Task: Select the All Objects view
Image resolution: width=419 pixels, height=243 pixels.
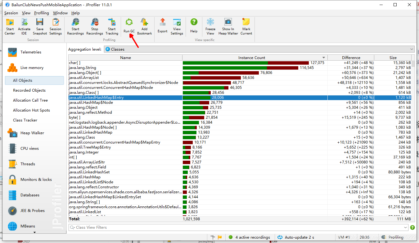Action: (x=34, y=80)
